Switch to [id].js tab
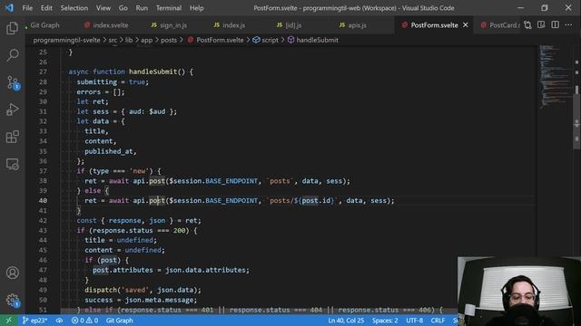 pyautogui.click(x=290, y=25)
